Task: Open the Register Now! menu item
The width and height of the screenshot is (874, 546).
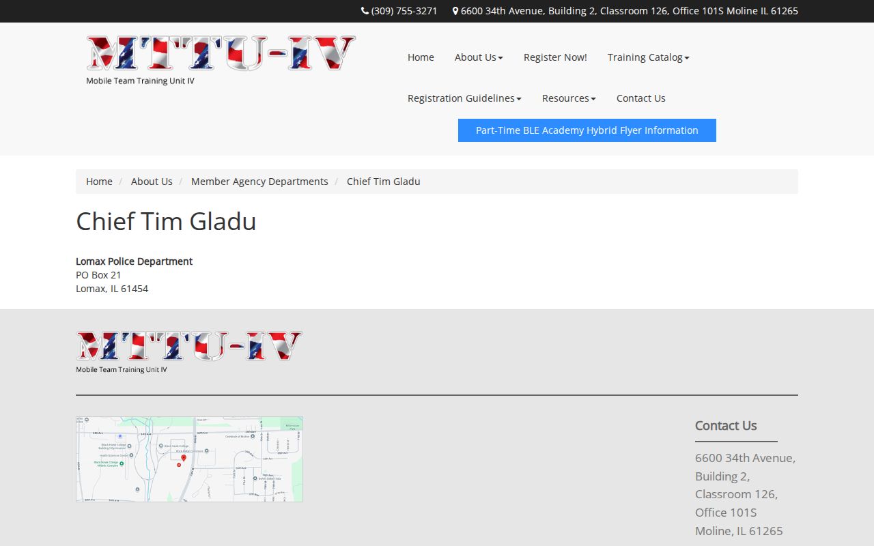Action: coord(555,57)
